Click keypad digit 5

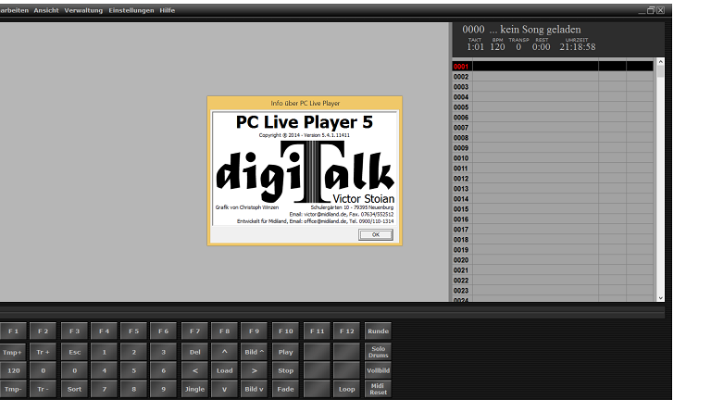click(133, 370)
